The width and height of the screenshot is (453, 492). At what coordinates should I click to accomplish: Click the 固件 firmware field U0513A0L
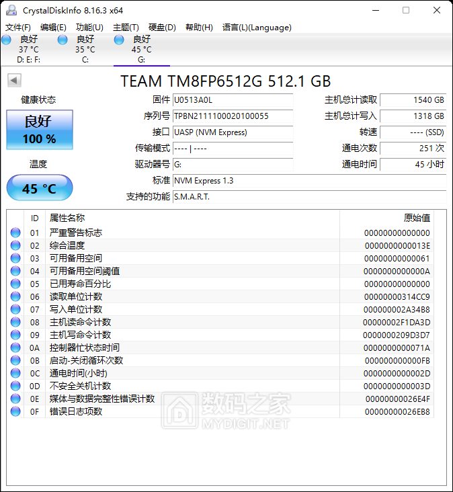[233, 100]
